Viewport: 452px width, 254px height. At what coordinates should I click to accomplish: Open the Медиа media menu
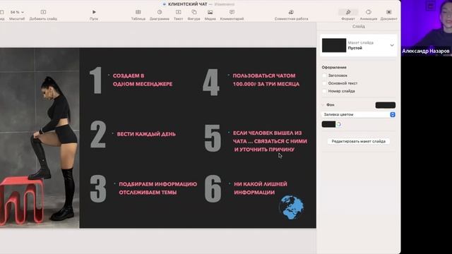210,12
